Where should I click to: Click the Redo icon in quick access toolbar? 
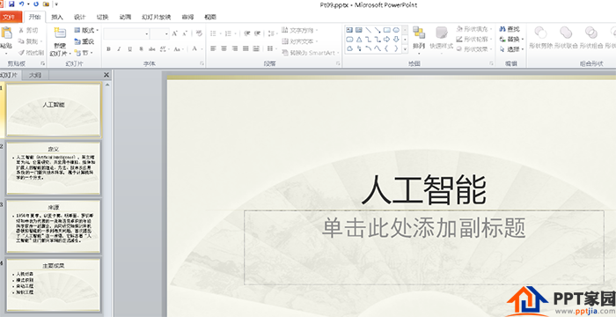point(36,4)
